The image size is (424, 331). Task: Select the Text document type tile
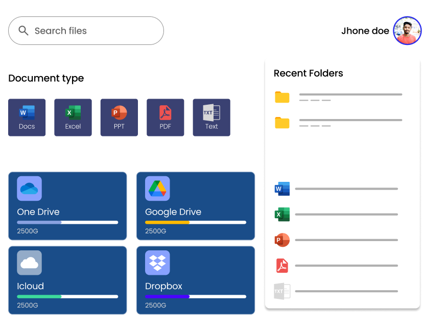coord(211,117)
